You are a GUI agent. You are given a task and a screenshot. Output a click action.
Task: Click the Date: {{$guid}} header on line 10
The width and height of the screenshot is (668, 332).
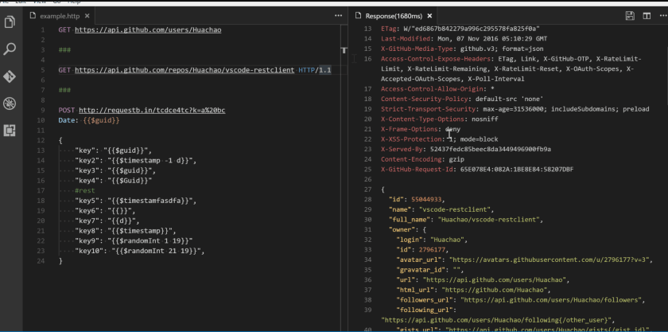click(89, 121)
